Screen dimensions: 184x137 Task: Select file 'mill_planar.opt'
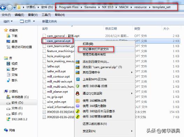coord(55,92)
